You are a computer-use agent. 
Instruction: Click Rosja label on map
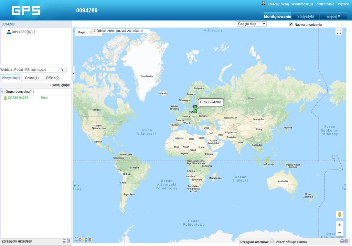(251, 99)
